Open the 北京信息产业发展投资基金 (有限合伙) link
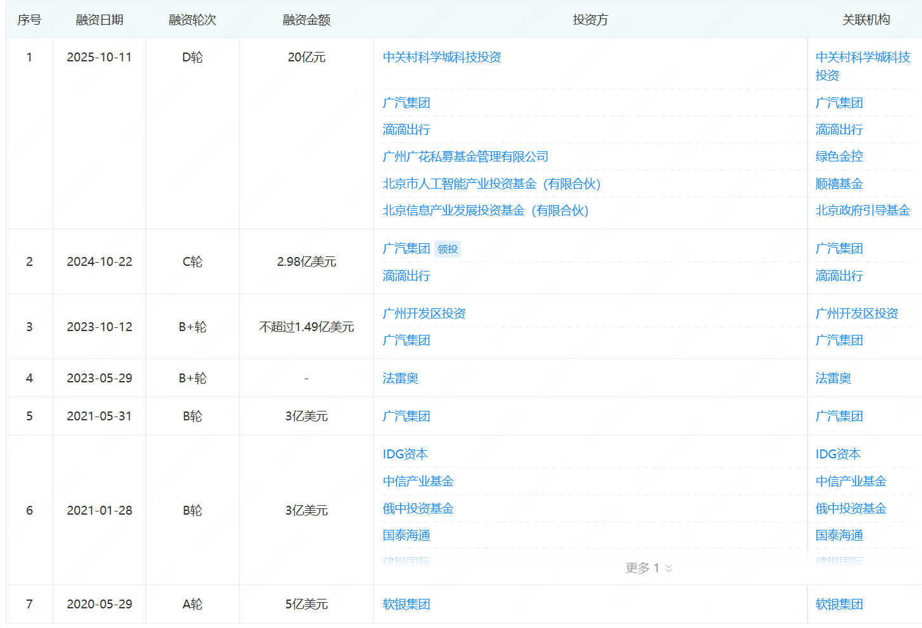Viewport: 922px width, 628px height. (x=485, y=211)
